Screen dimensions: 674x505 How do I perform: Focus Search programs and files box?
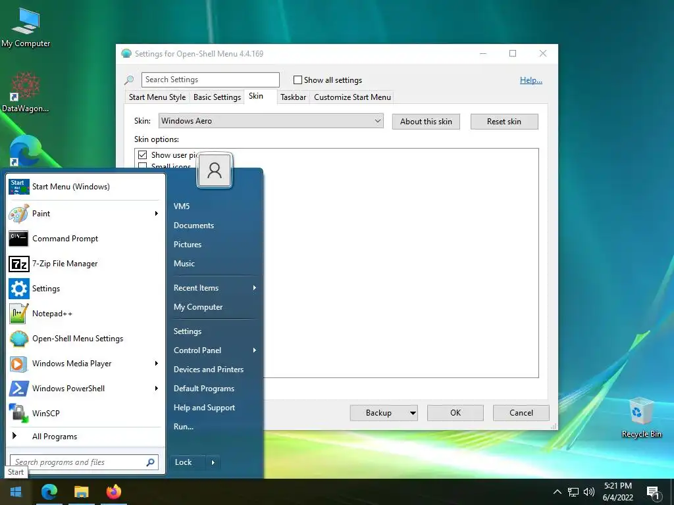84,462
